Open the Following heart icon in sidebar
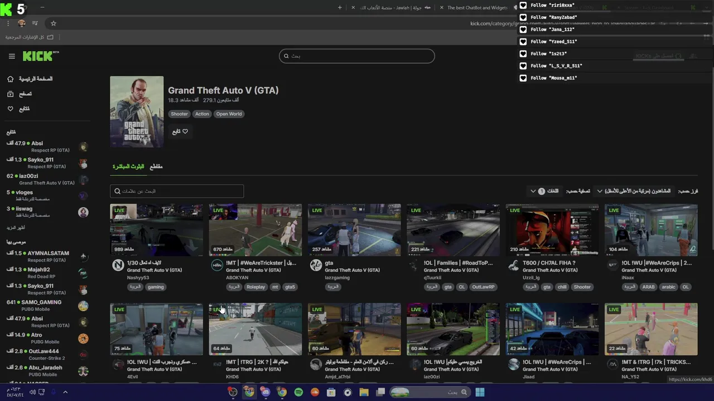714x401 pixels. coord(10,109)
